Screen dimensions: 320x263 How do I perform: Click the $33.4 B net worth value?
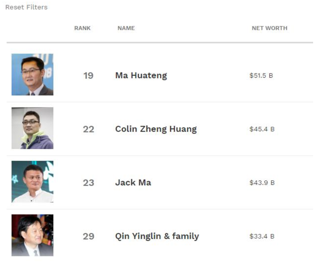(x=262, y=237)
